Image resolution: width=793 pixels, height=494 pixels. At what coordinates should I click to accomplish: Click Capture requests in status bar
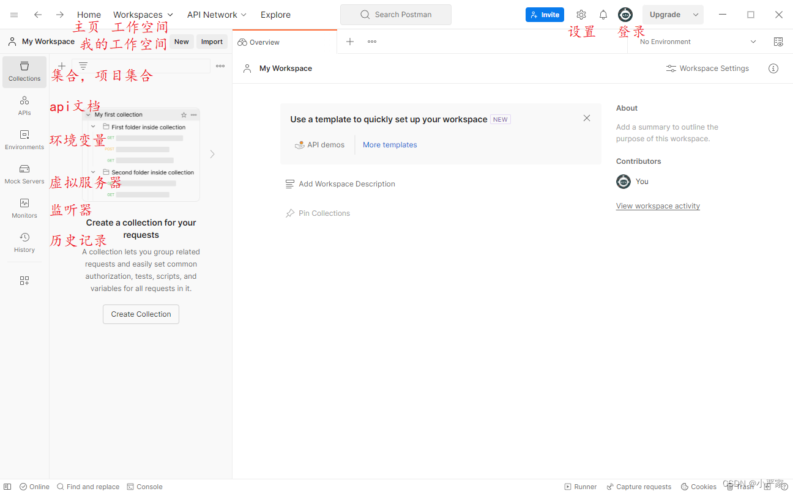pyautogui.click(x=639, y=487)
